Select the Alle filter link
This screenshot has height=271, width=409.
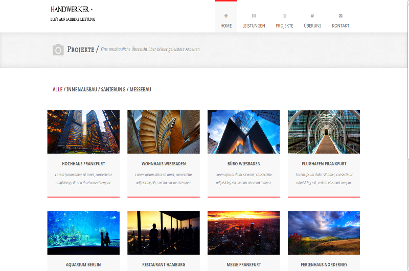[x=57, y=89]
